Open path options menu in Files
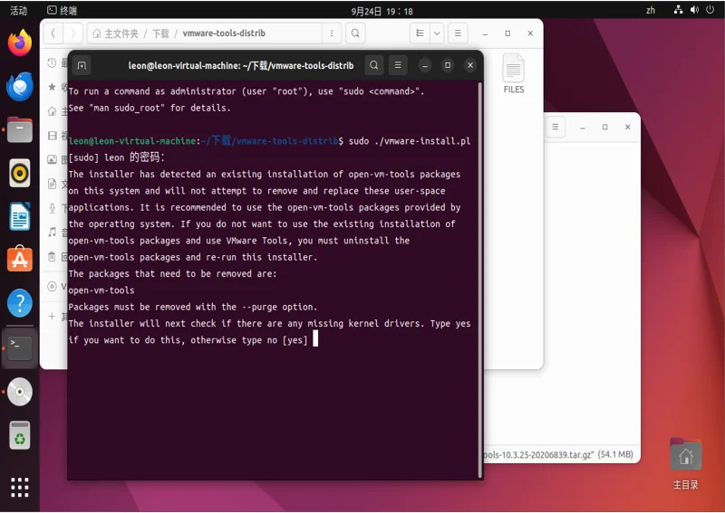The image size is (725, 513). [332, 33]
